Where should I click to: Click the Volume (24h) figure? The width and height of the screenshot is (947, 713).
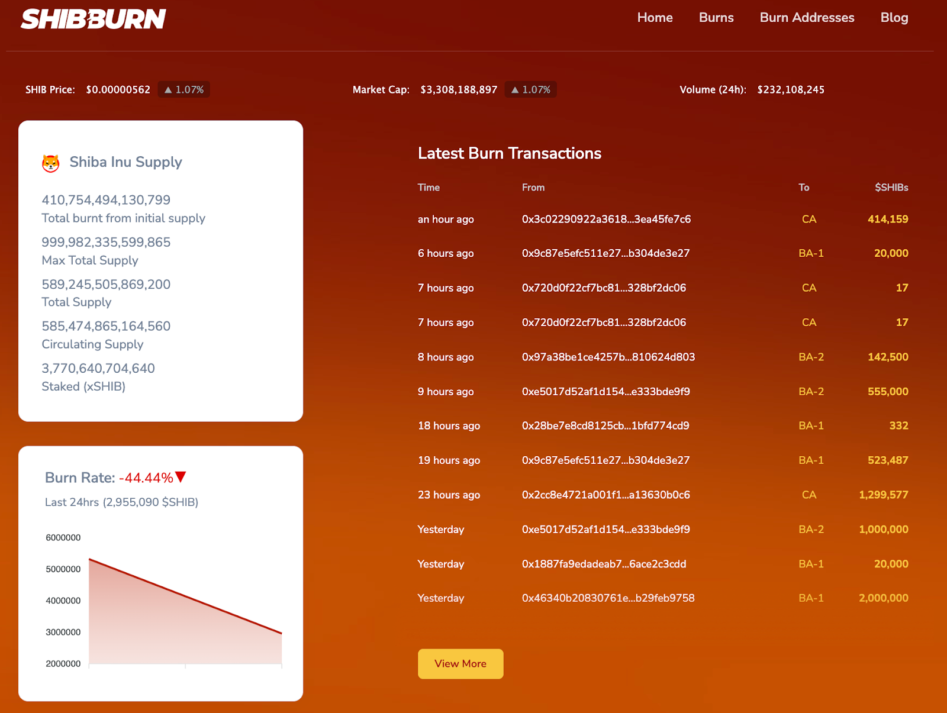pos(791,89)
